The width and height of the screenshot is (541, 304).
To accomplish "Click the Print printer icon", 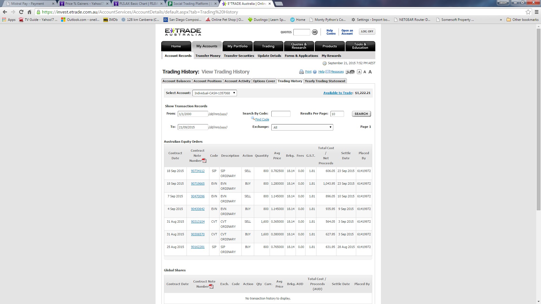I will pyautogui.click(x=301, y=72).
